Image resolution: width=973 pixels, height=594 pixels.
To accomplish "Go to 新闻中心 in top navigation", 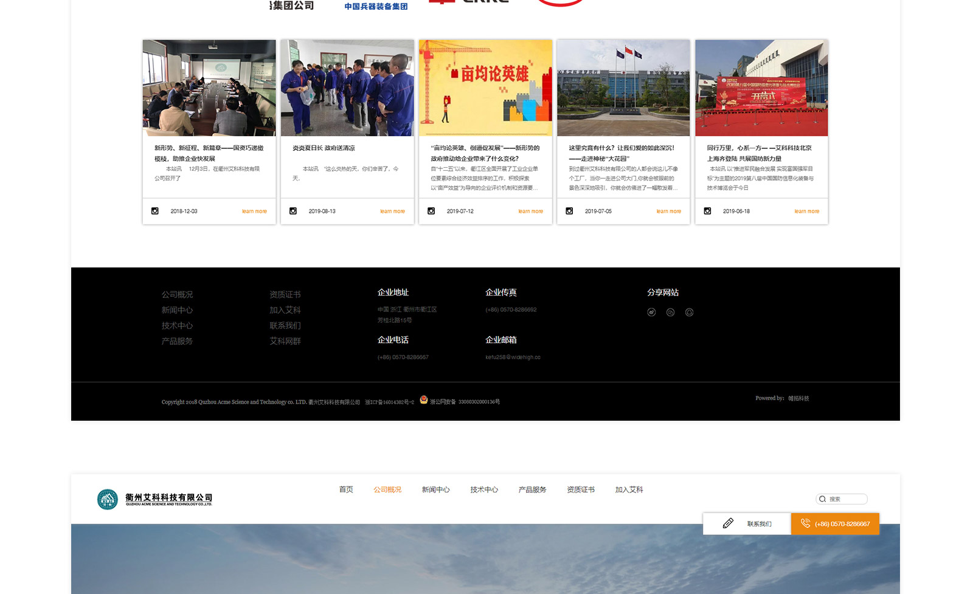I will (x=435, y=489).
